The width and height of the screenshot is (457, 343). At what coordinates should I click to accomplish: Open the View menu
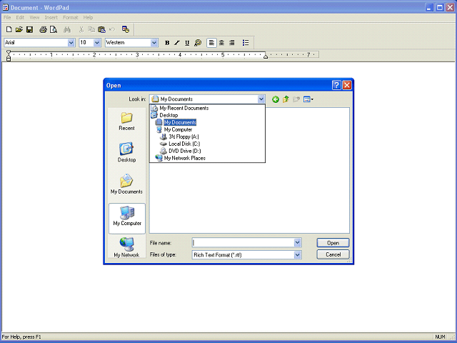click(x=34, y=17)
